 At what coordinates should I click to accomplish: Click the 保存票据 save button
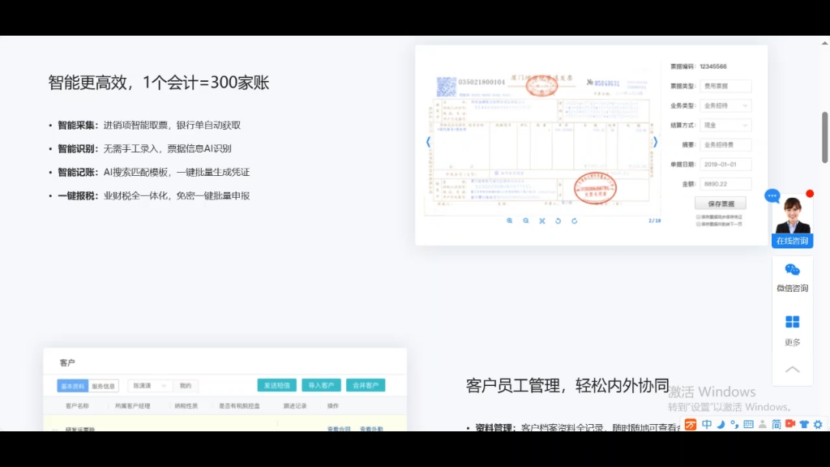721,204
